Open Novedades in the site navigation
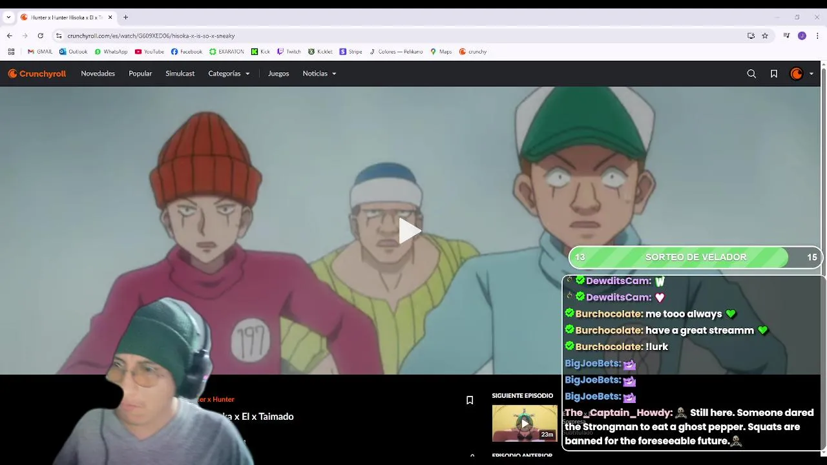Viewport: 827px width, 465px height. pyautogui.click(x=98, y=74)
